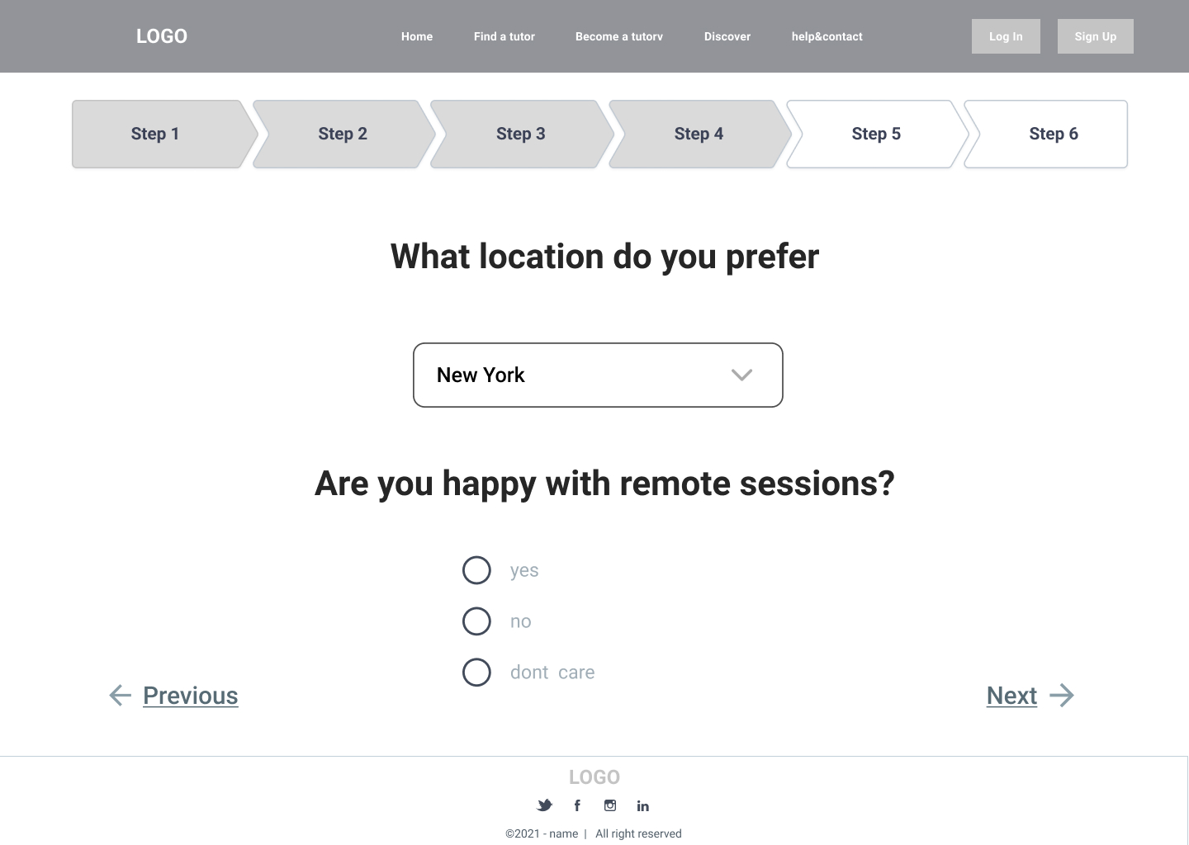Navigate to Discover page

pyautogui.click(x=727, y=36)
